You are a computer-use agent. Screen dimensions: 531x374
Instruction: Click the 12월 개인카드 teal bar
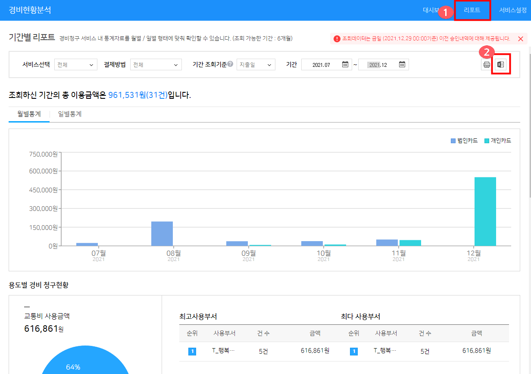coord(485,211)
